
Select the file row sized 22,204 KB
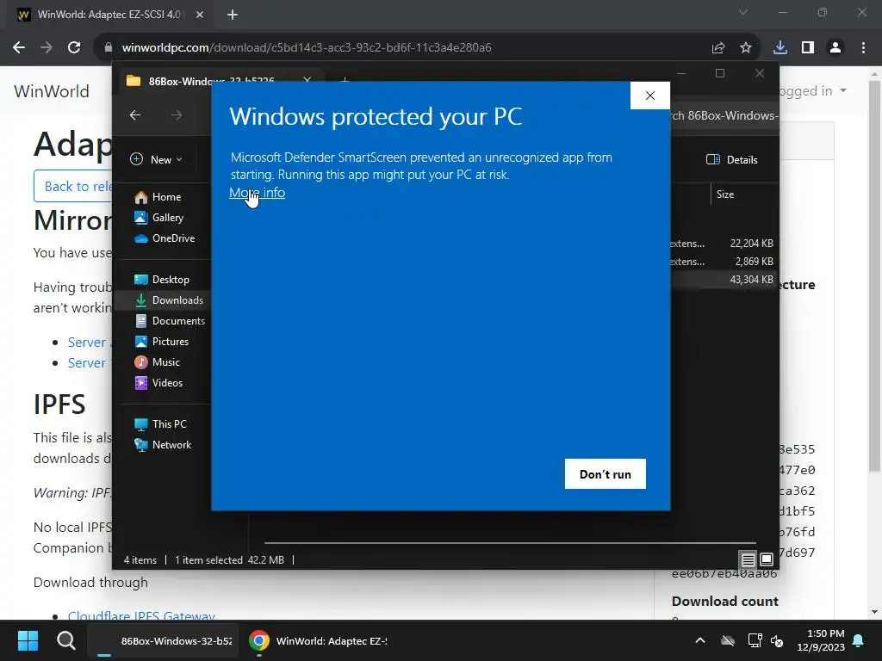723,244
